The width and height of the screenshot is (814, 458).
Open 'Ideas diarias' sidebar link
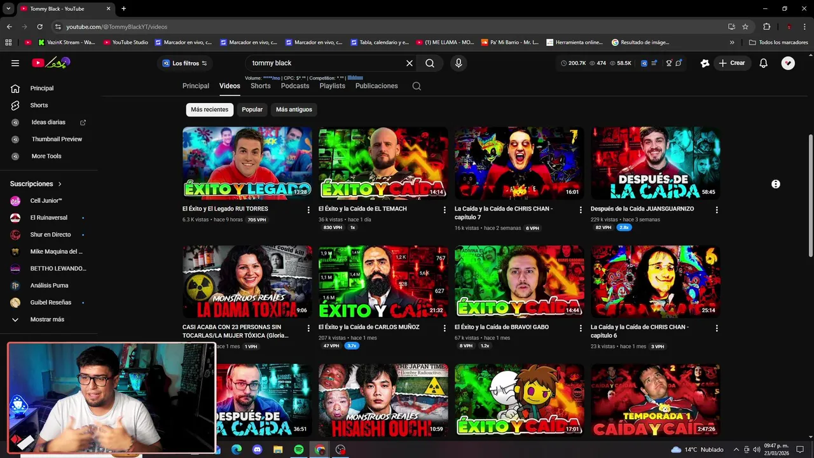(47, 122)
